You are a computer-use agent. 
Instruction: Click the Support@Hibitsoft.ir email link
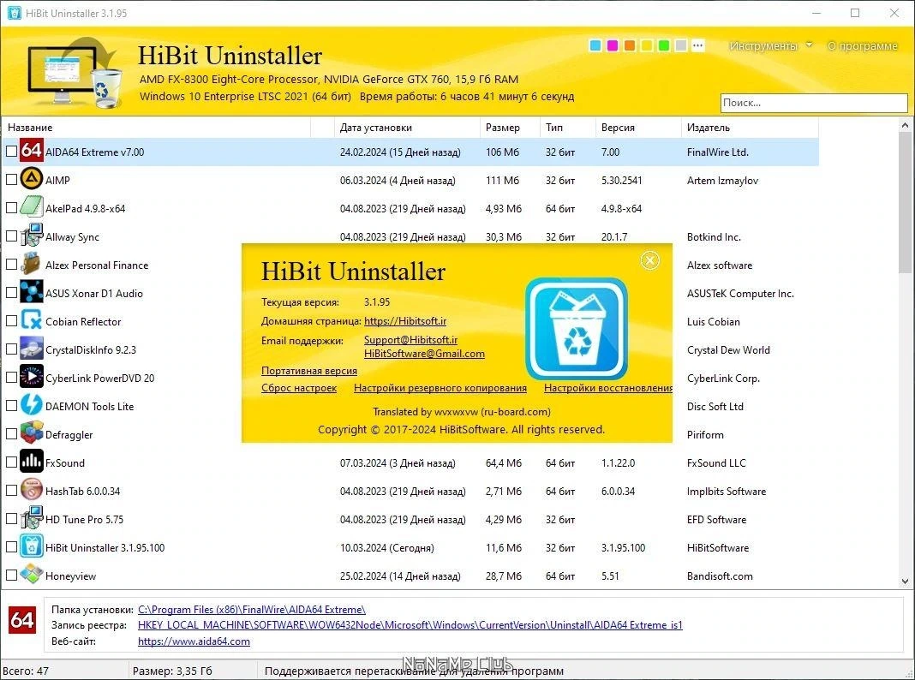[410, 339]
